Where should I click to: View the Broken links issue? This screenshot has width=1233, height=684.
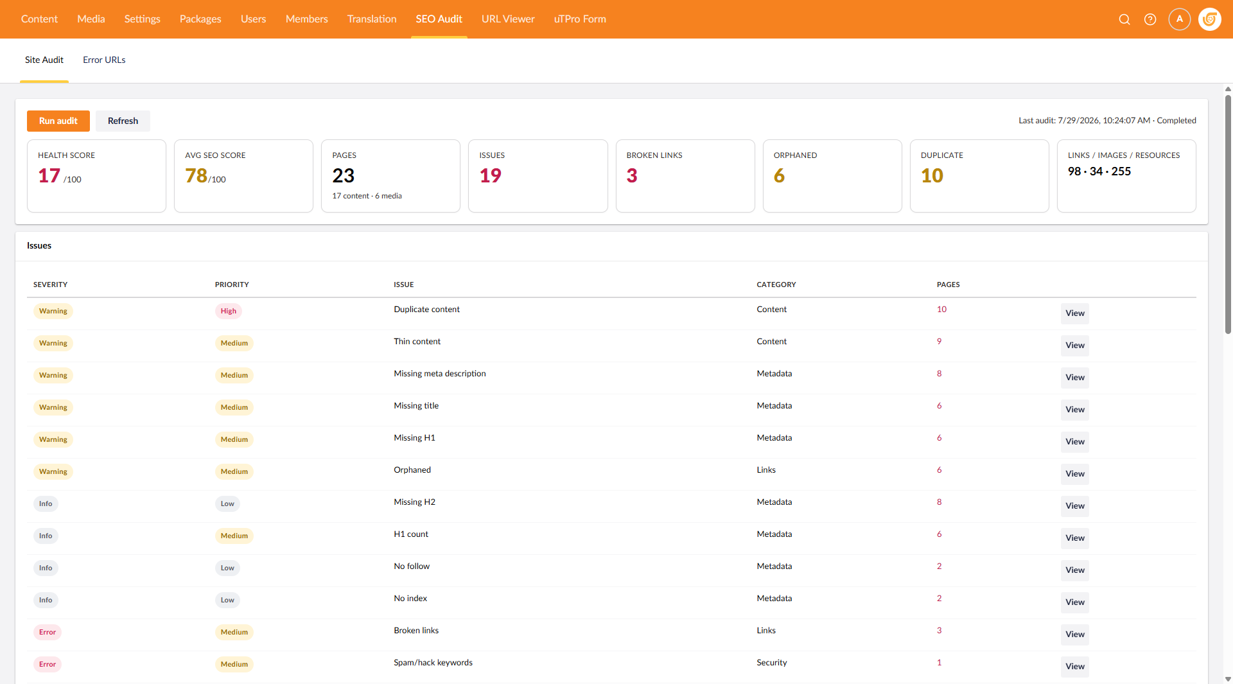1075,635
